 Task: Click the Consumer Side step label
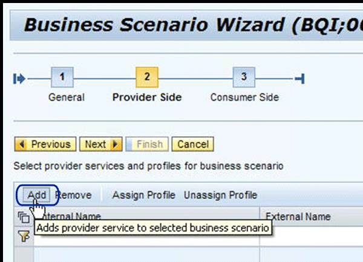(x=244, y=97)
